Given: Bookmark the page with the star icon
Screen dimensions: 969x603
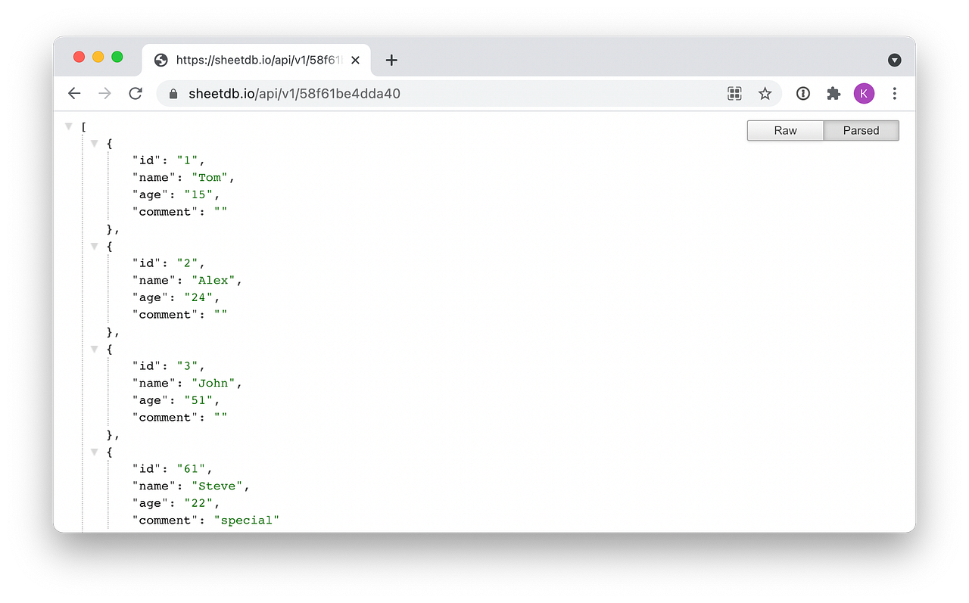Looking at the screenshot, I should tap(765, 93).
